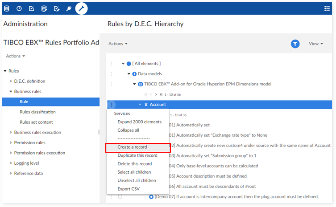Collapse the Data models node
This screenshot has width=336, height=207.
pos(129,74)
